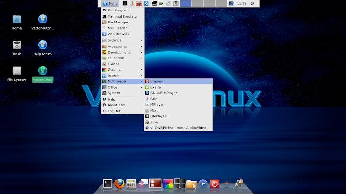Click the dark red desktop icon in the dock
The width and height of the screenshot is (346, 194).
(155, 183)
